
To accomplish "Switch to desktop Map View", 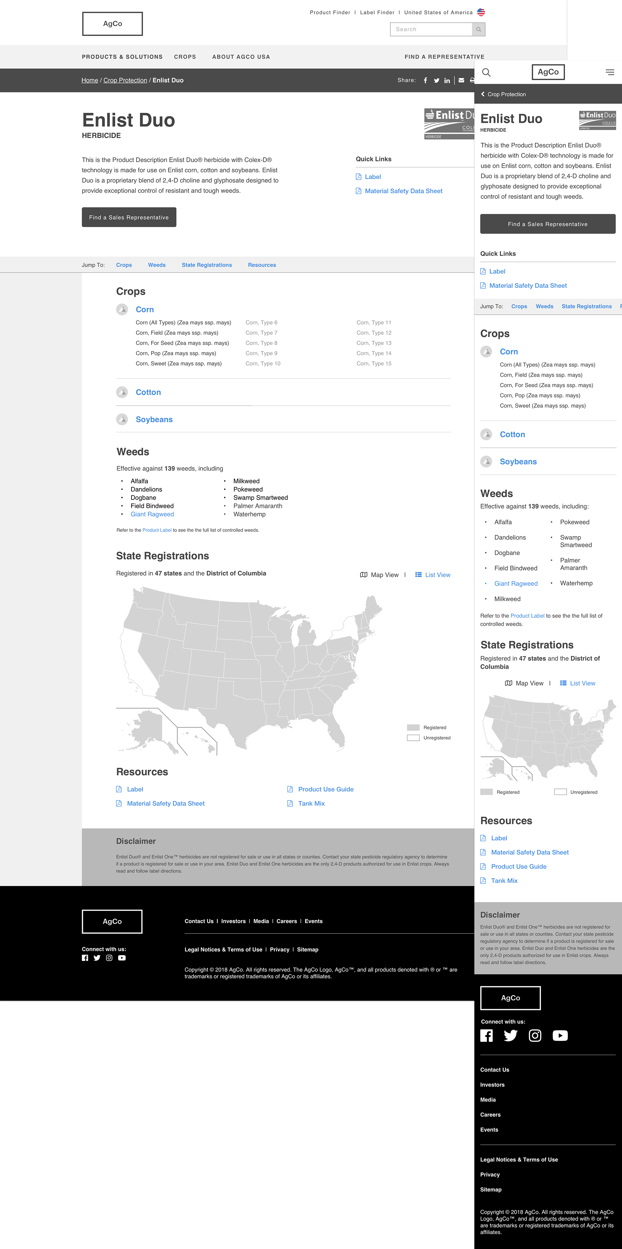I will coord(379,575).
